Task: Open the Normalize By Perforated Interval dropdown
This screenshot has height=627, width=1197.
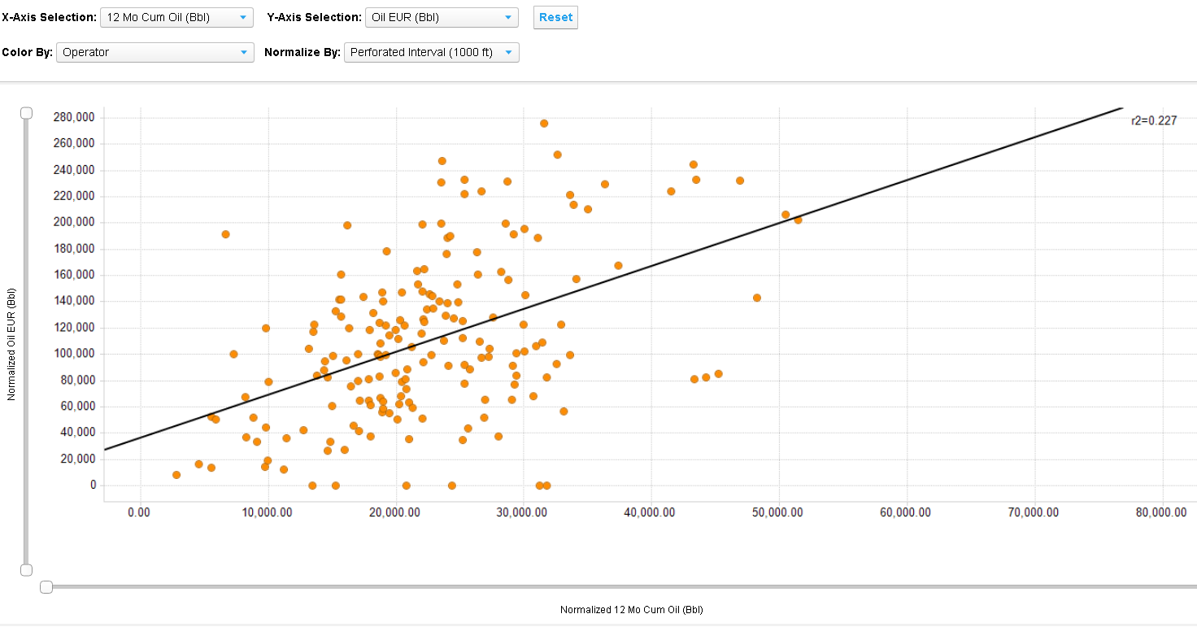Action: (431, 52)
